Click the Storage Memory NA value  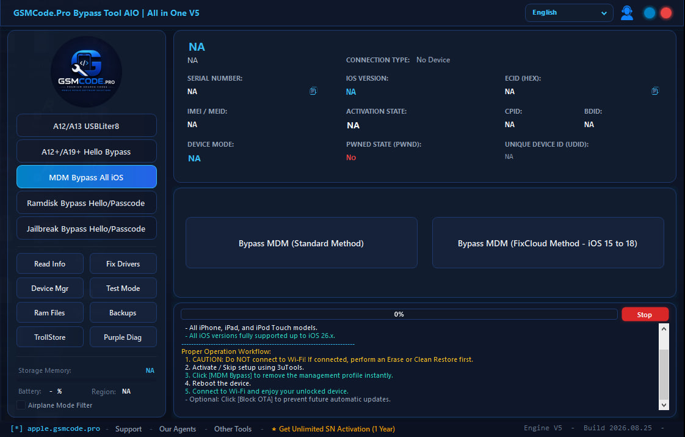point(150,370)
